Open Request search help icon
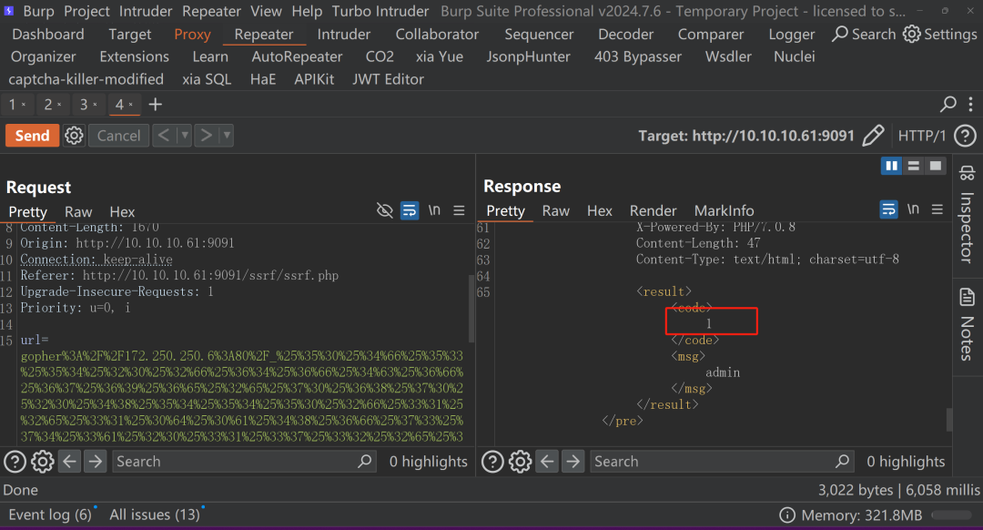Screen dimensions: 983x530 point(15,462)
